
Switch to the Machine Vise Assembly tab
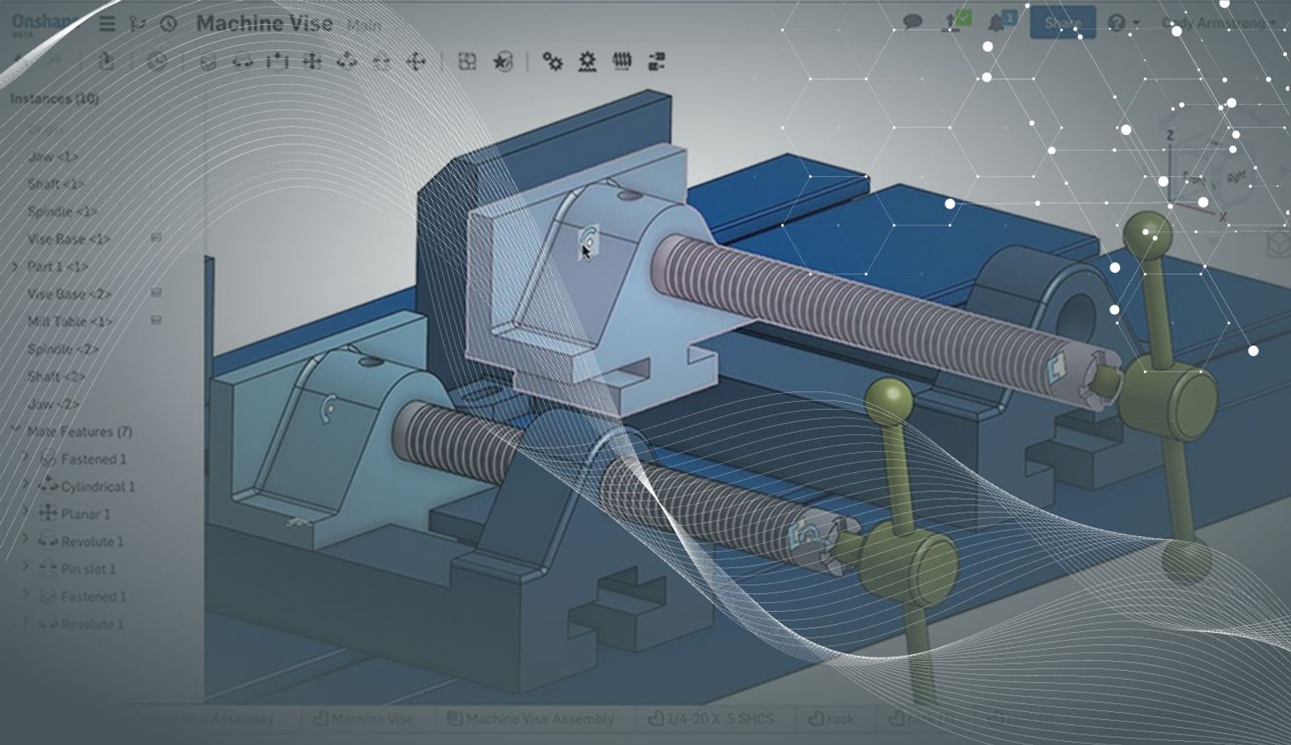531,718
